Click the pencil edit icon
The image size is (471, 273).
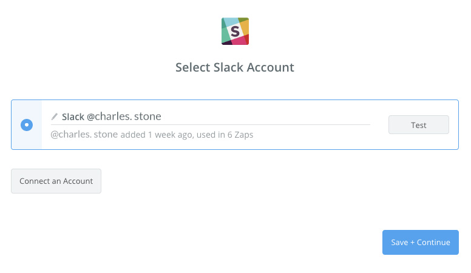(55, 116)
